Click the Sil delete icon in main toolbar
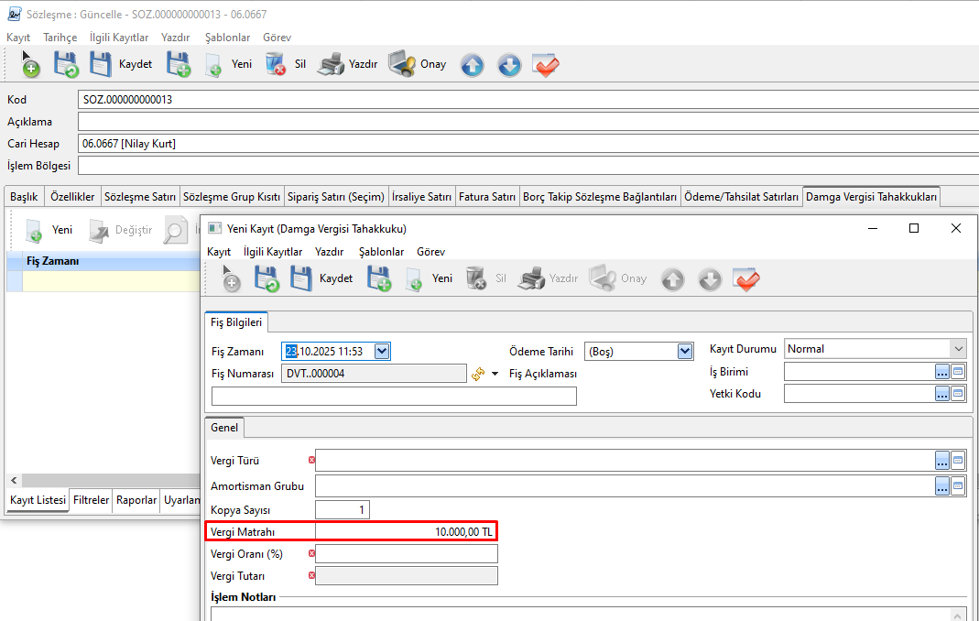Viewport: 979px width, 621px height. coord(276,65)
